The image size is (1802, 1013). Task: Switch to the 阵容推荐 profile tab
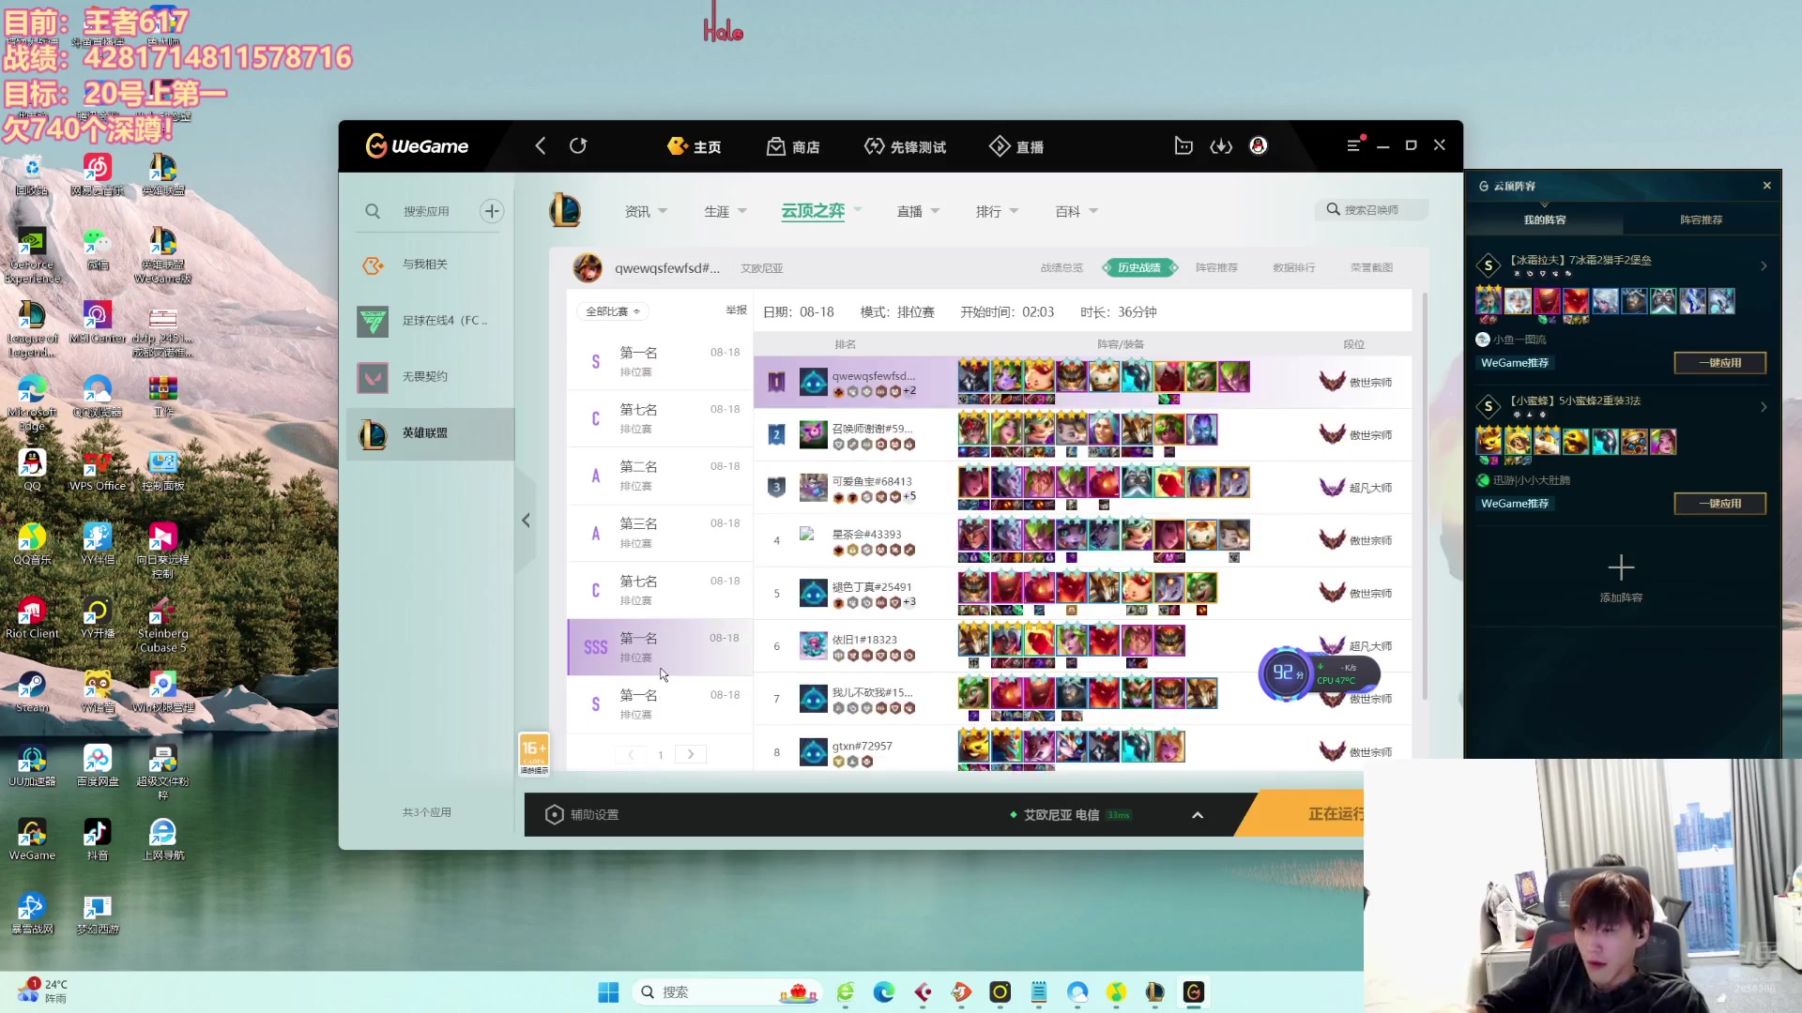point(1216,268)
